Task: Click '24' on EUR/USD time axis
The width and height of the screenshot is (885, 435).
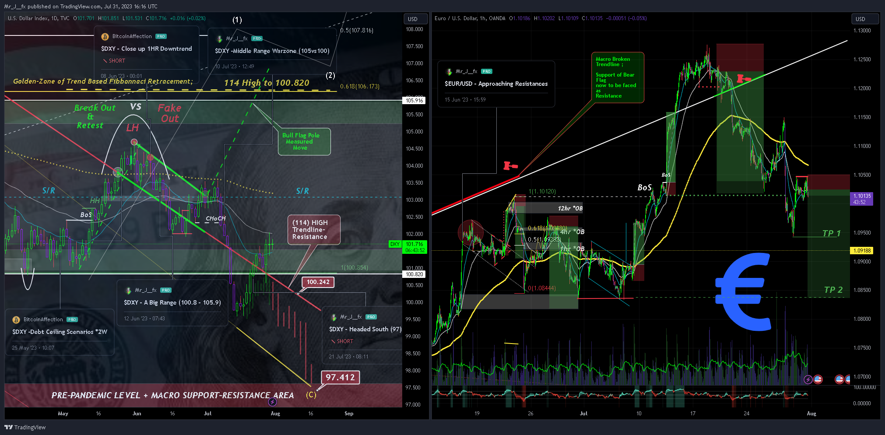Action: click(746, 414)
